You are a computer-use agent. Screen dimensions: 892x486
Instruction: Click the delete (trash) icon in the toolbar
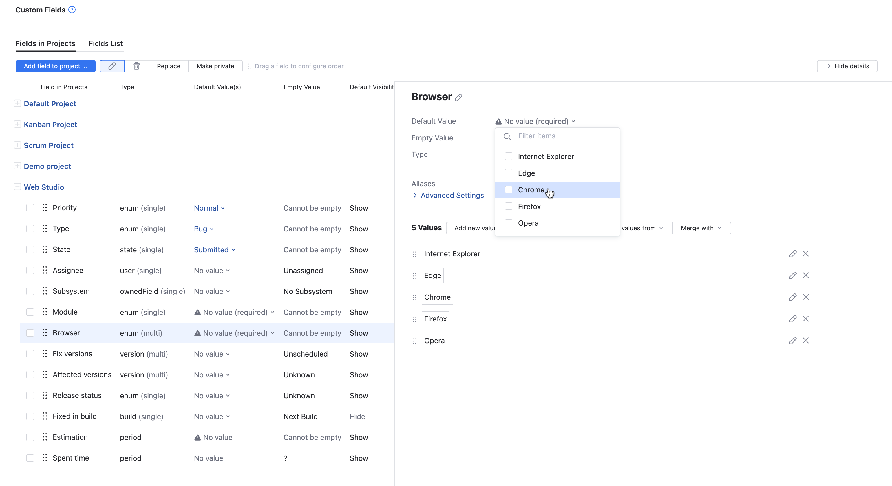[136, 66]
